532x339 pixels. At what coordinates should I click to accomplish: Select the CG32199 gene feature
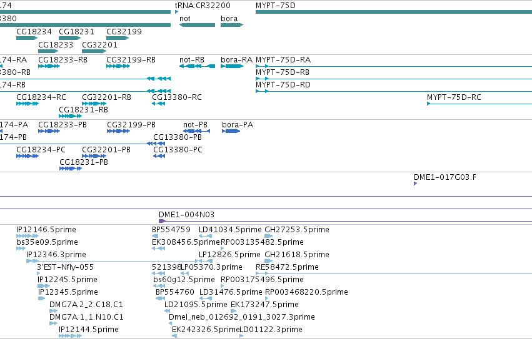[118, 38]
